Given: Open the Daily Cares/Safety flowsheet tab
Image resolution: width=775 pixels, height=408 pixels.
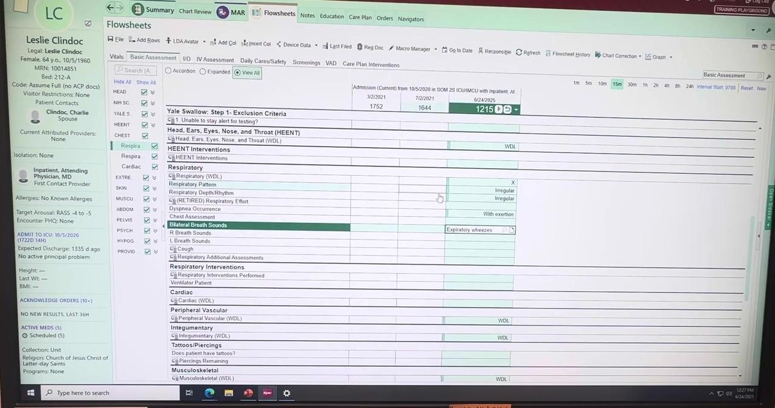Looking at the screenshot, I should click(x=263, y=61).
